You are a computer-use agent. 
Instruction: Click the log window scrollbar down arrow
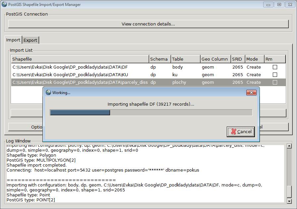tap(289, 201)
